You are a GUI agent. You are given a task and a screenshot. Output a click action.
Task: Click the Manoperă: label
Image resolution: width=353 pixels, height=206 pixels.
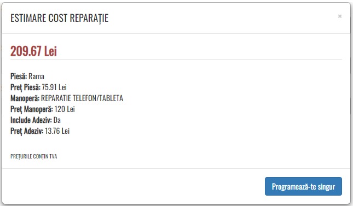coord(25,98)
